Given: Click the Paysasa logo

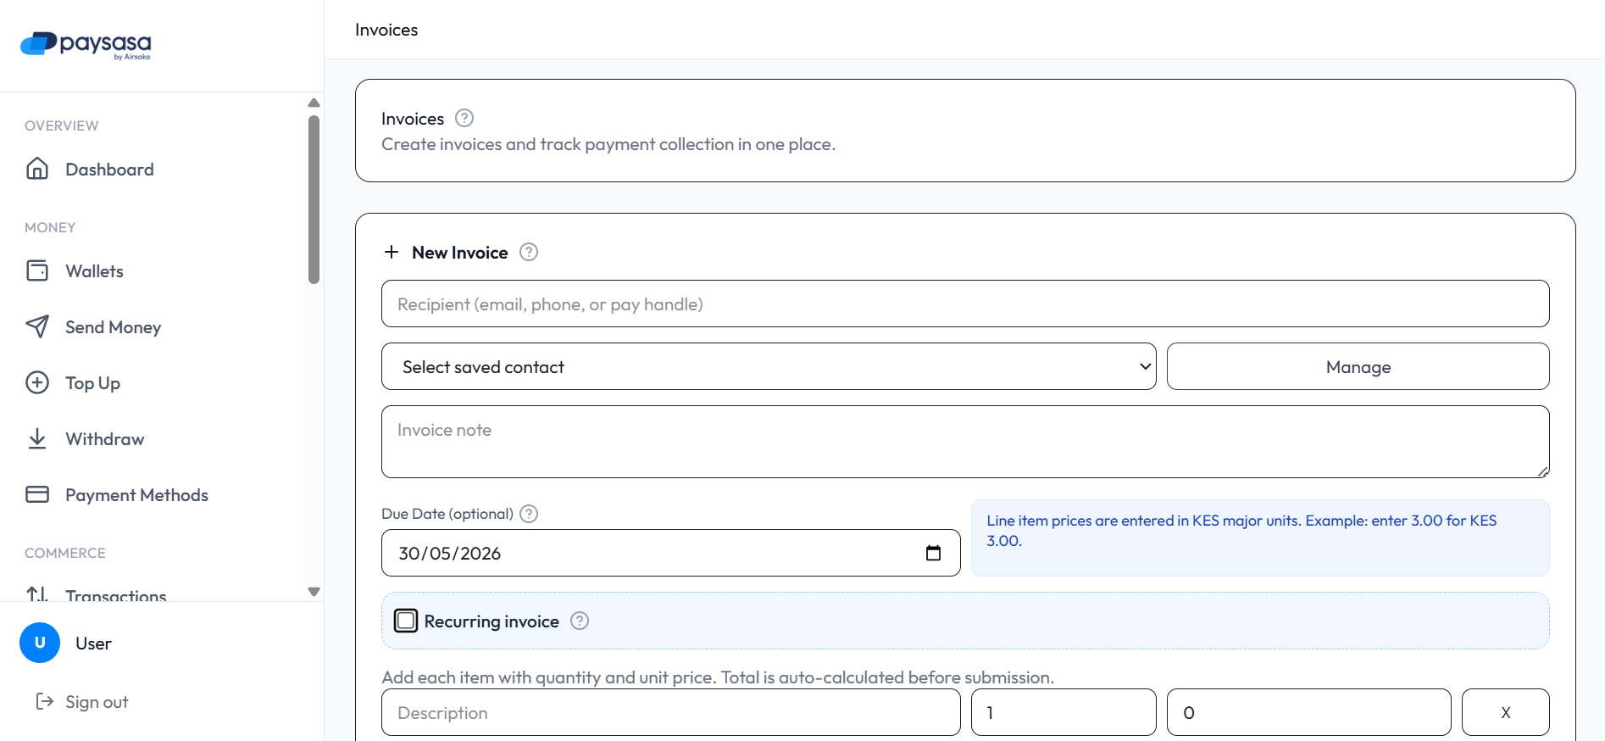Looking at the screenshot, I should pos(86,45).
